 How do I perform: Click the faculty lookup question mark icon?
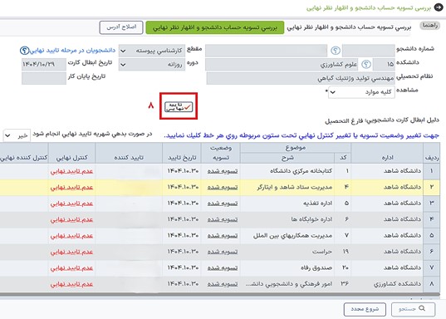tap(365, 64)
